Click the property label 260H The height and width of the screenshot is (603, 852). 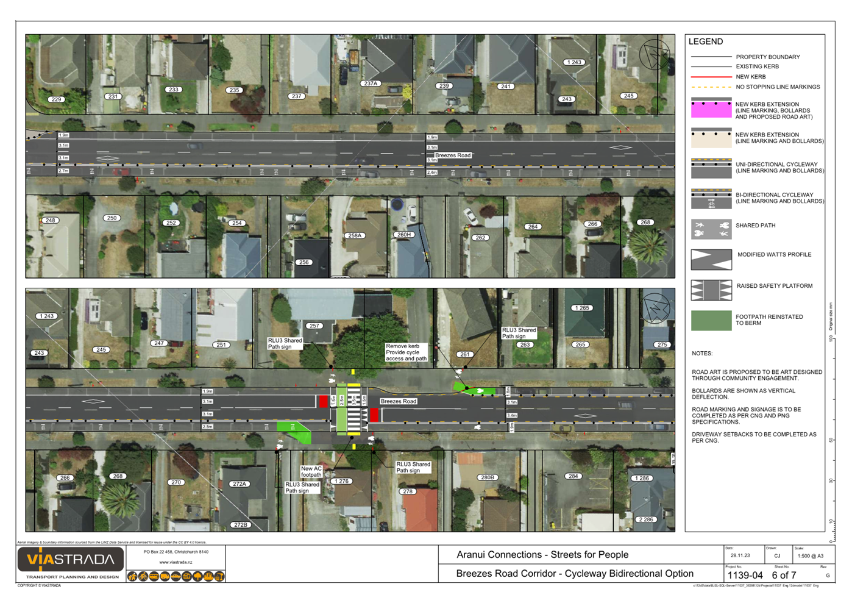coord(404,234)
